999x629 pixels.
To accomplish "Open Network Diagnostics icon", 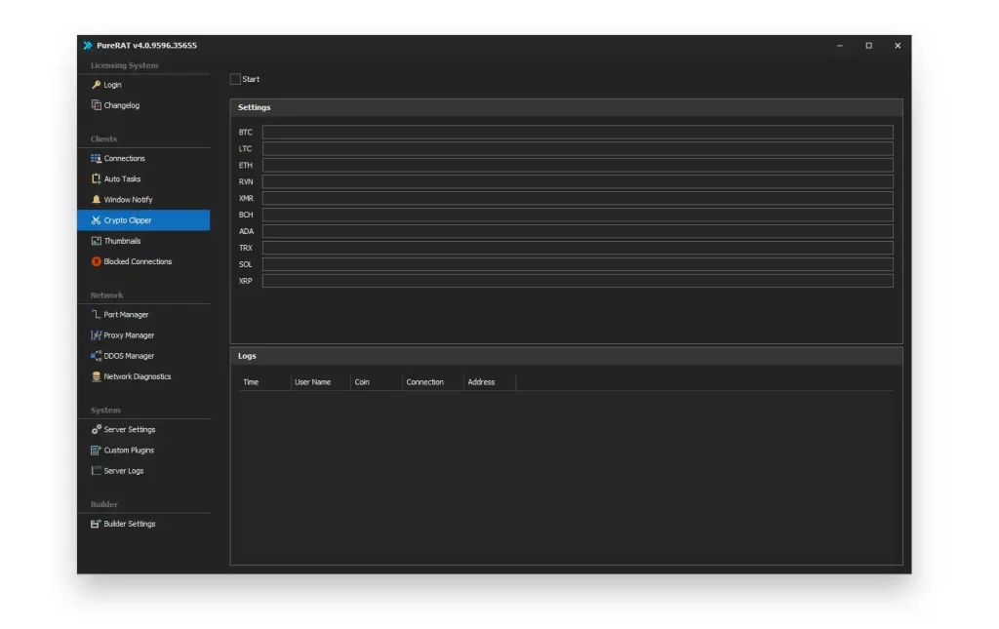I will pyautogui.click(x=96, y=376).
